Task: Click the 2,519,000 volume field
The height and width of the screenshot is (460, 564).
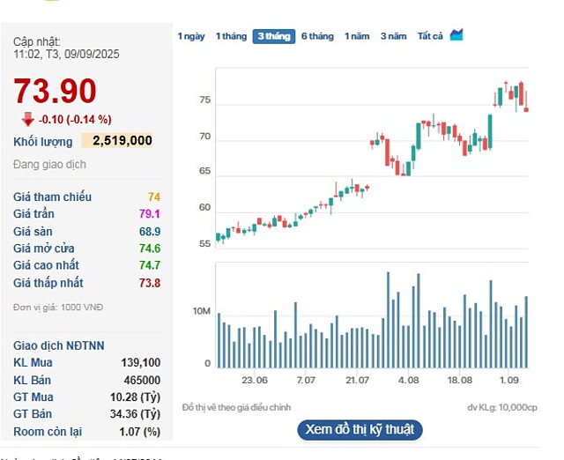Action: tap(119, 140)
